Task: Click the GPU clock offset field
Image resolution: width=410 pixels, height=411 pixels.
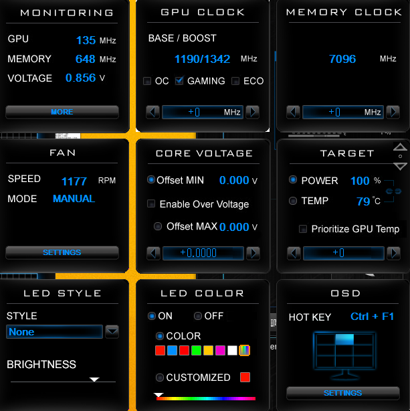Action: coord(203,112)
